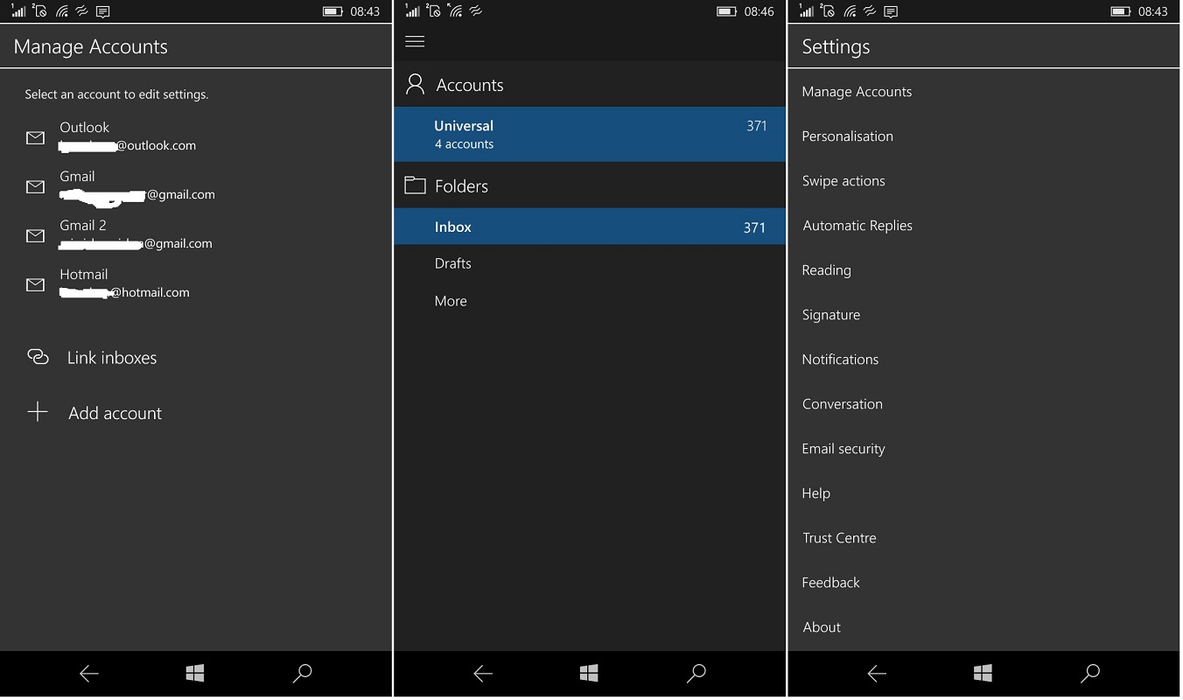Image resolution: width=1183 pixels, height=700 pixels.
Task: Select the Universal 4 accounts entry
Action: 590,134
